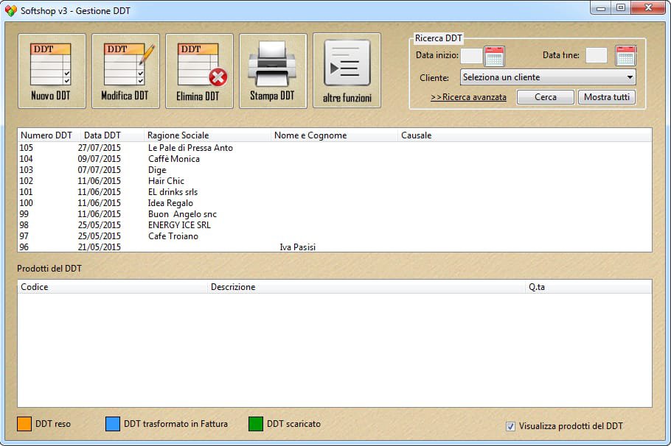Click the blue DDT trasformato in Fattura swatch

click(x=113, y=424)
